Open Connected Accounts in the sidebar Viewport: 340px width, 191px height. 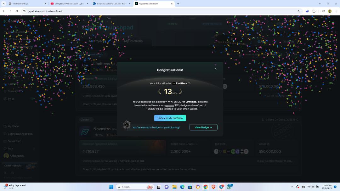pos(20,134)
